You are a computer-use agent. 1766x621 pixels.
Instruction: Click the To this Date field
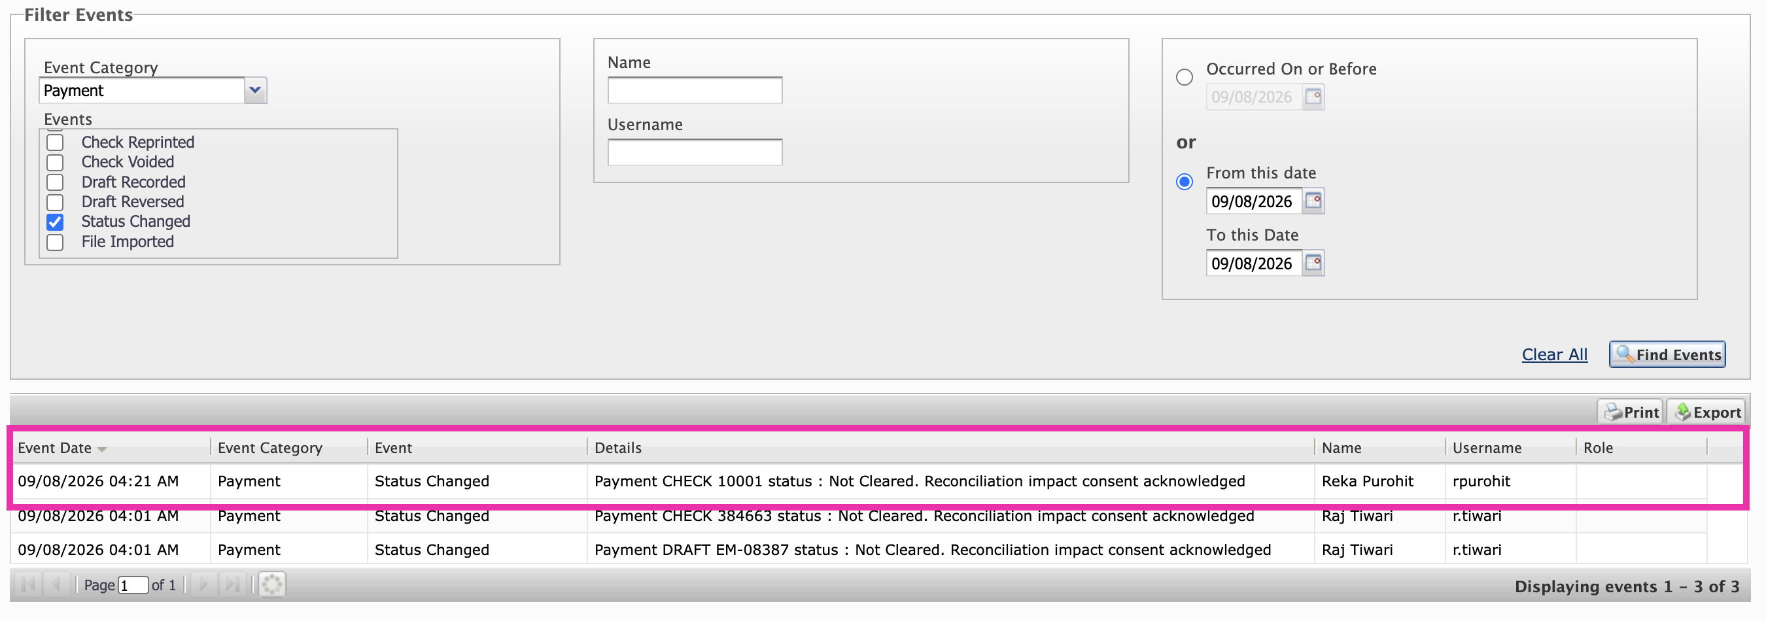pyautogui.click(x=1254, y=263)
